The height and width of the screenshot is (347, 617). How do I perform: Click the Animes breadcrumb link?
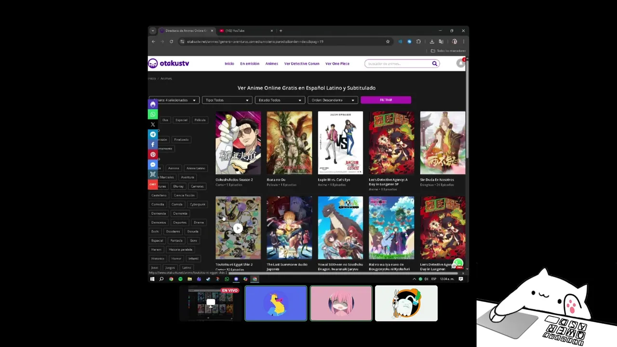166,79
